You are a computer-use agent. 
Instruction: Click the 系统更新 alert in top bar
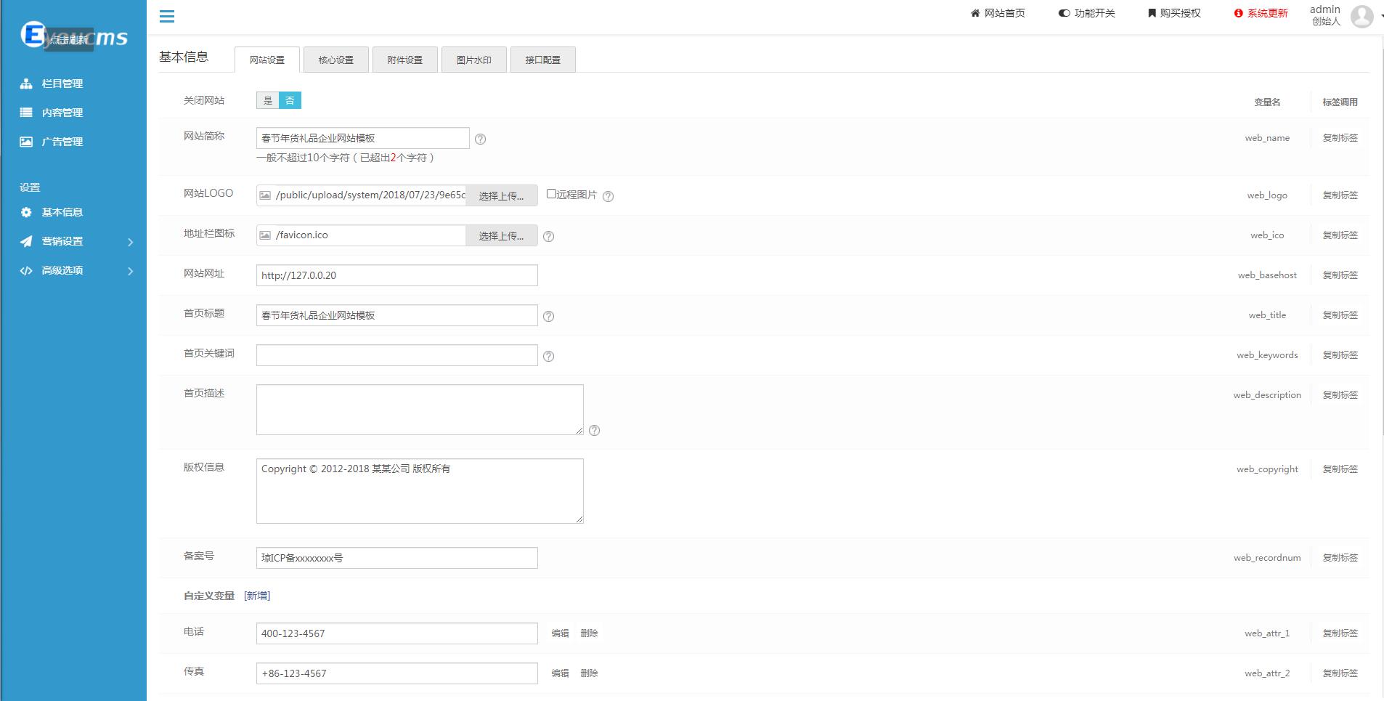[1261, 13]
